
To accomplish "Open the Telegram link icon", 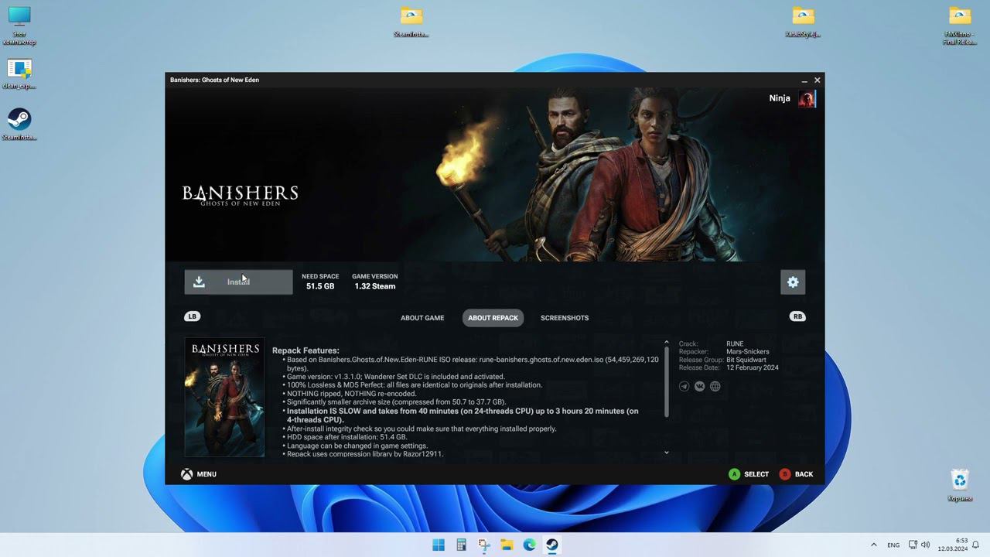I will (684, 386).
